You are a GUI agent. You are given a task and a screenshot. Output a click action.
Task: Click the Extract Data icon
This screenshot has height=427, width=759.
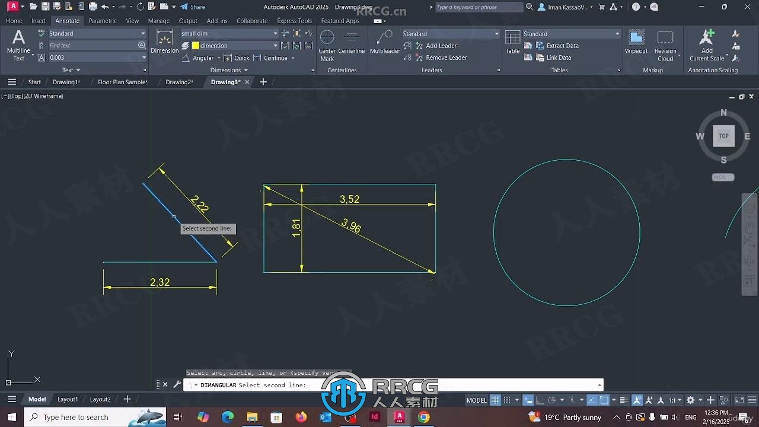click(540, 46)
